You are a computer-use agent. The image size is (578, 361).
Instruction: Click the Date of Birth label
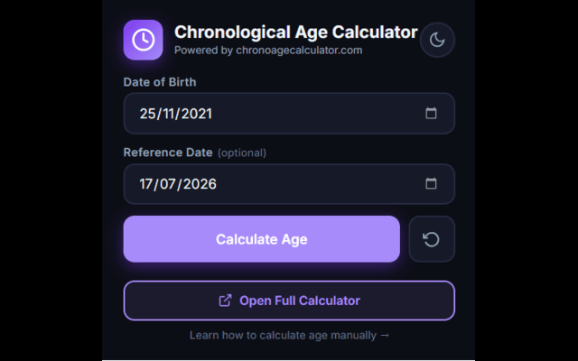(x=160, y=82)
